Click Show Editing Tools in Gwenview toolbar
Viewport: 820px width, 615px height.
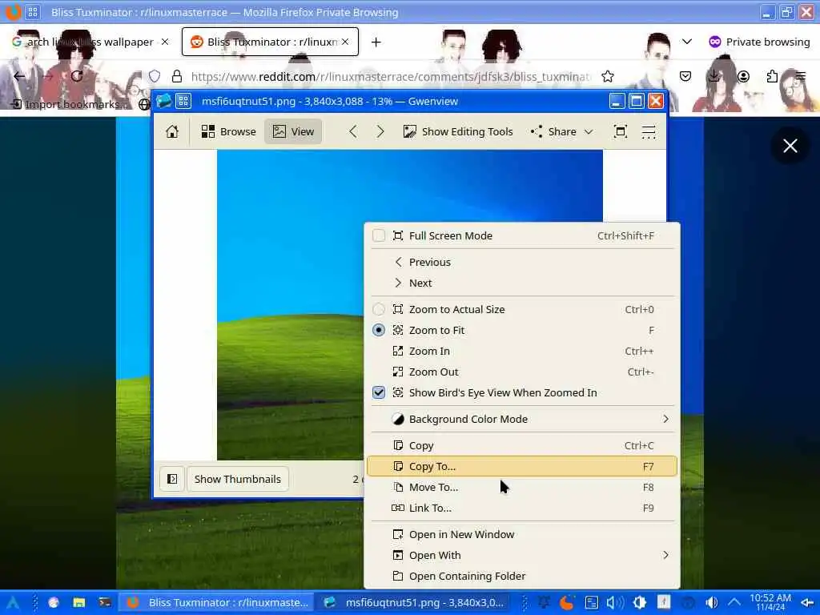click(x=458, y=131)
